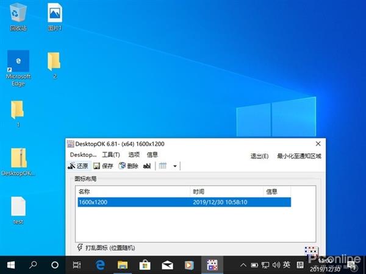Viewport: 366px width, 274px height.
Task: Click 最小化至通知区域 minimize to tray
Action: pos(299,156)
